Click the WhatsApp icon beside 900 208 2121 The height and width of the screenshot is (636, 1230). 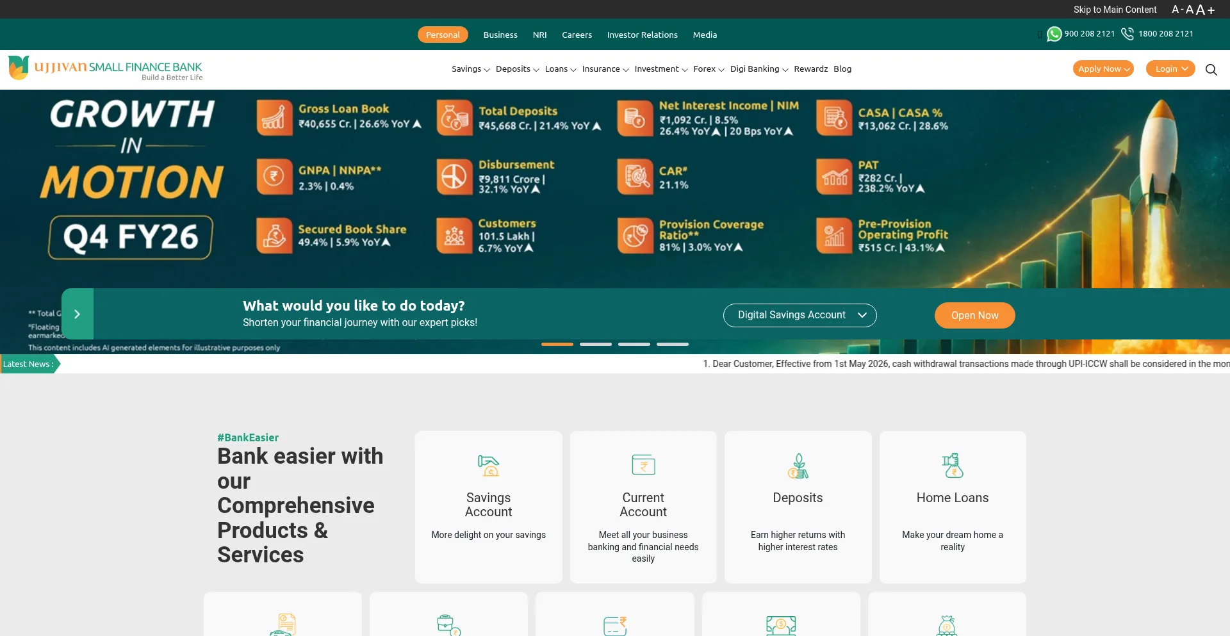pos(1054,34)
